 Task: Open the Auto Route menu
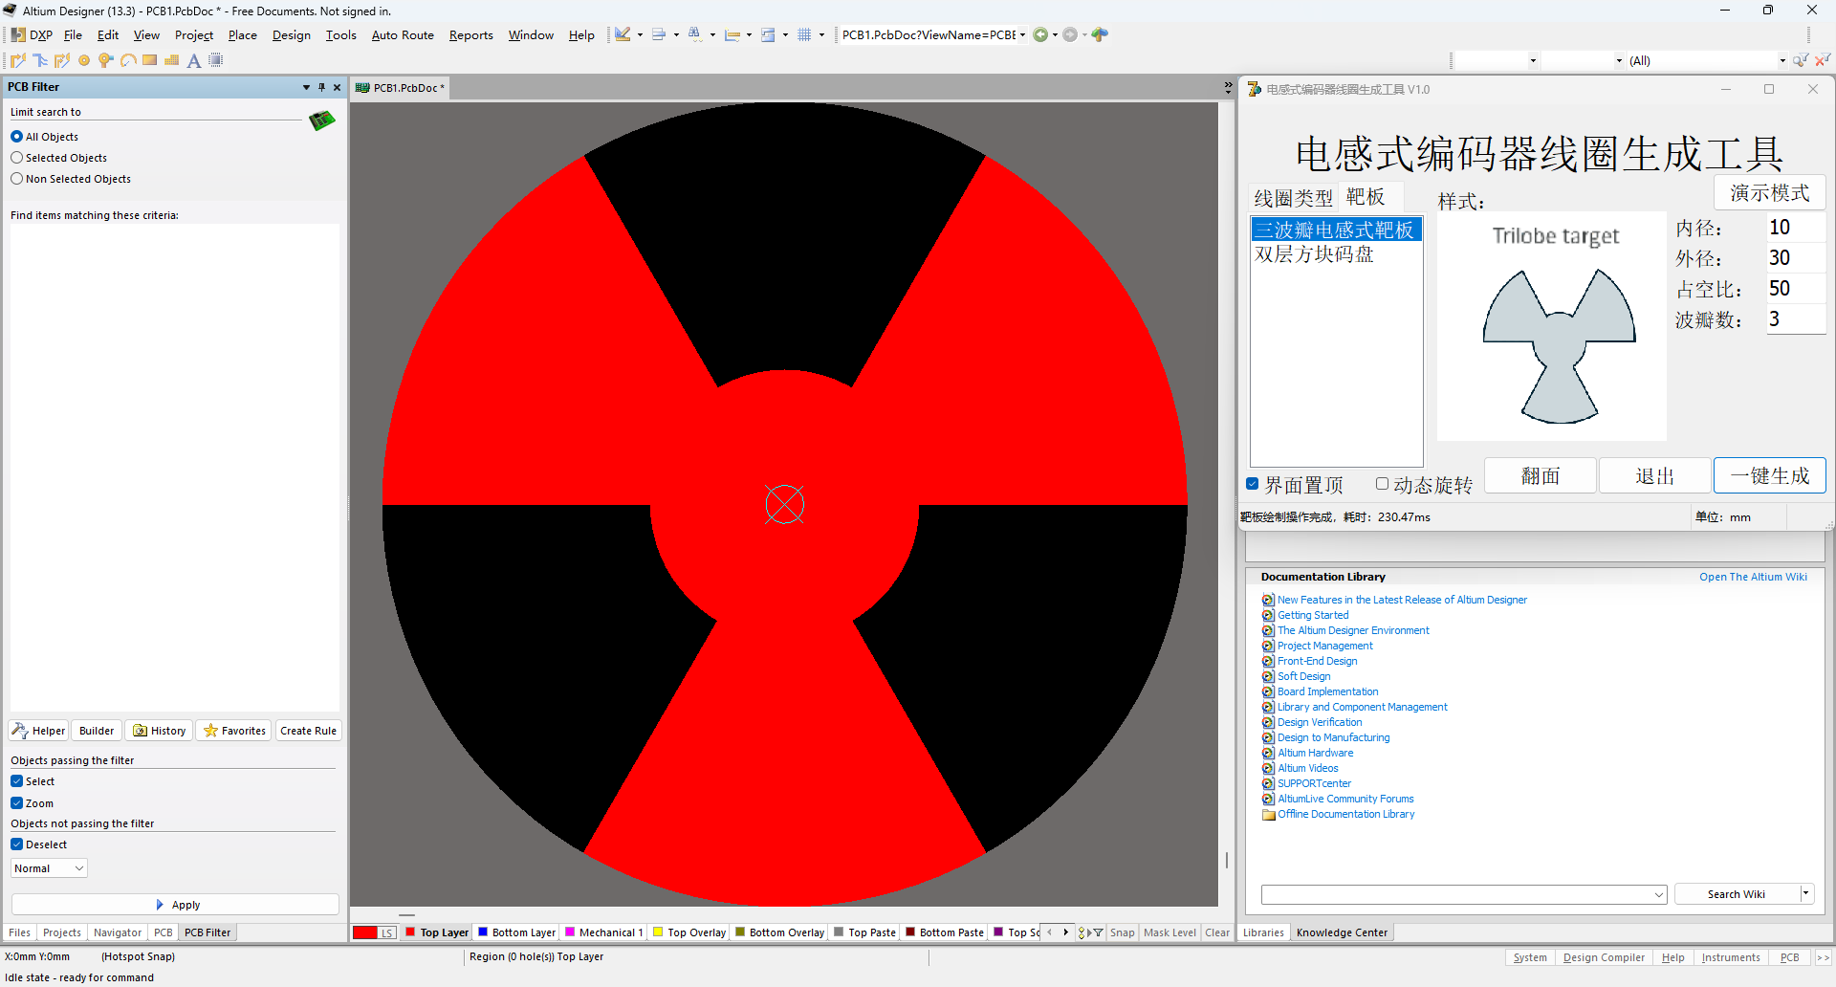pyautogui.click(x=403, y=35)
